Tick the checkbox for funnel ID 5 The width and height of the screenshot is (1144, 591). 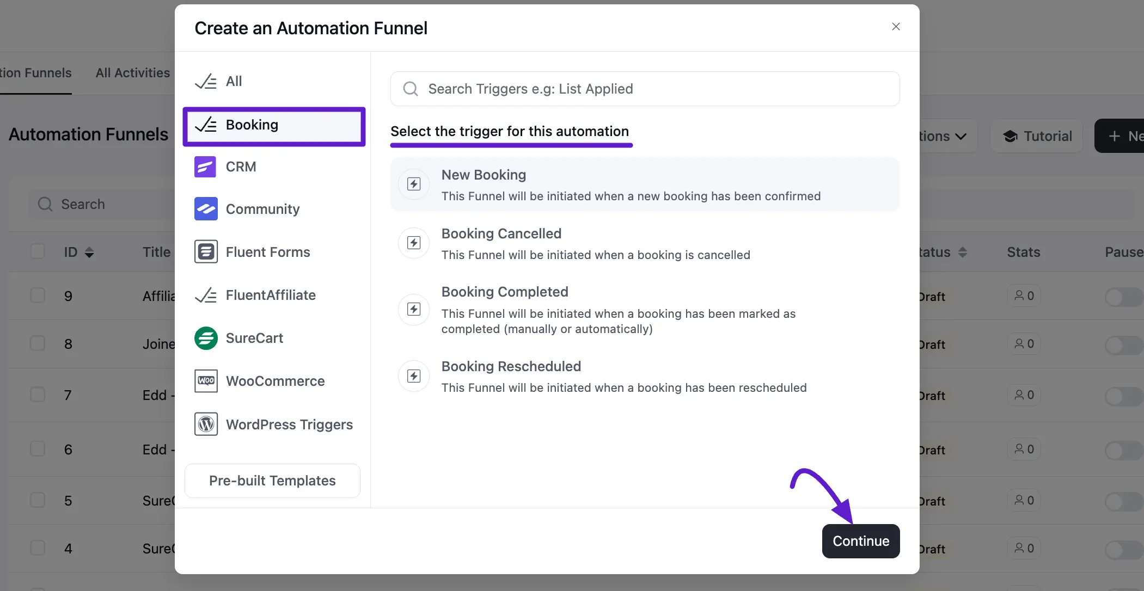point(38,500)
